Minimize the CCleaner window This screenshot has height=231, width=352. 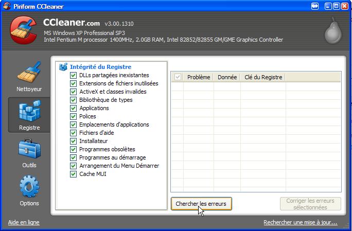328,6
